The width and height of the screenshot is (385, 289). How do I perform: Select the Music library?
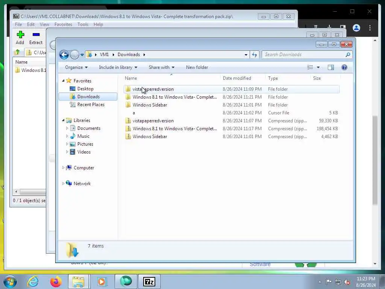(x=83, y=136)
